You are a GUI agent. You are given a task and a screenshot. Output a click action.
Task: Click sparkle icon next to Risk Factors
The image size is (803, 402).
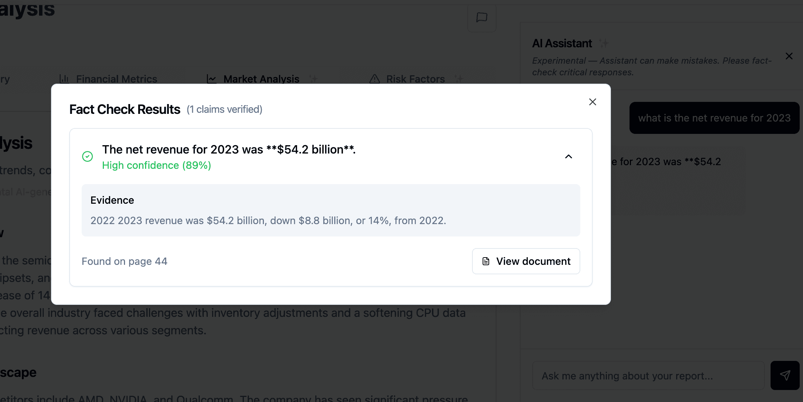(x=459, y=79)
